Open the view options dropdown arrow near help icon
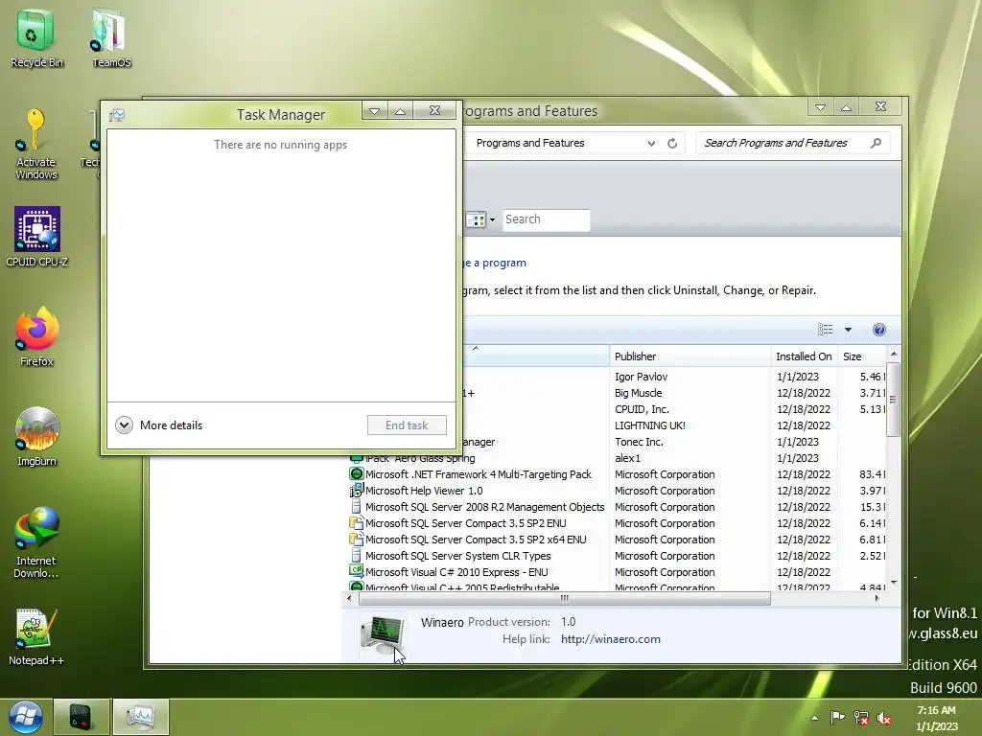The image size is (982, 736). (x=848, y=330)
